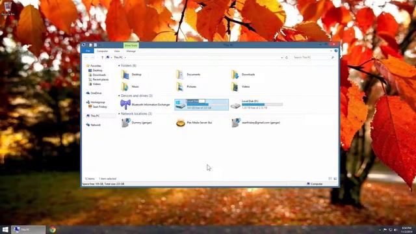
Task: Click the Back navigation arrow
Action: pyautogui.click(x=86, y=57)
